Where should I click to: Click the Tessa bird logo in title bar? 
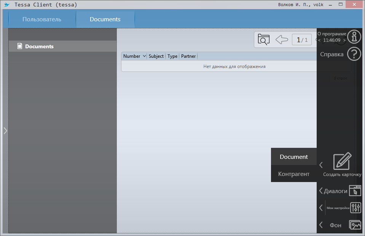[6, 5]
